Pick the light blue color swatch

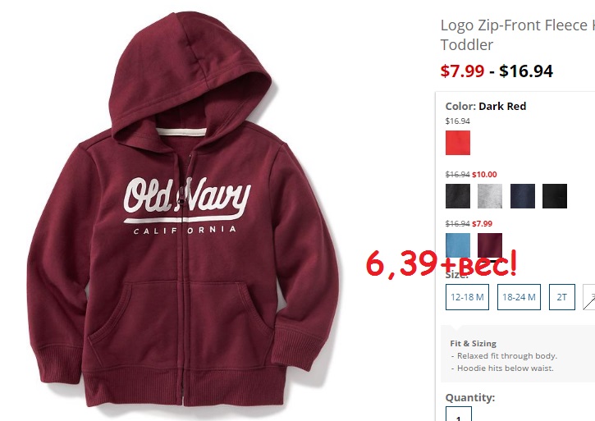coord(458,245)
